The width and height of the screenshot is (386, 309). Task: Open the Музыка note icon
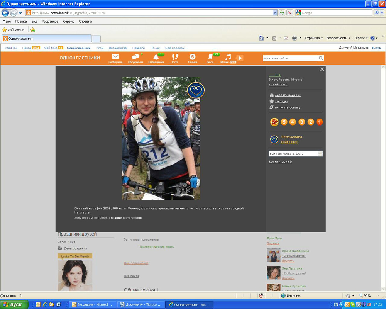pyautogui.click(x=228, y=57)
